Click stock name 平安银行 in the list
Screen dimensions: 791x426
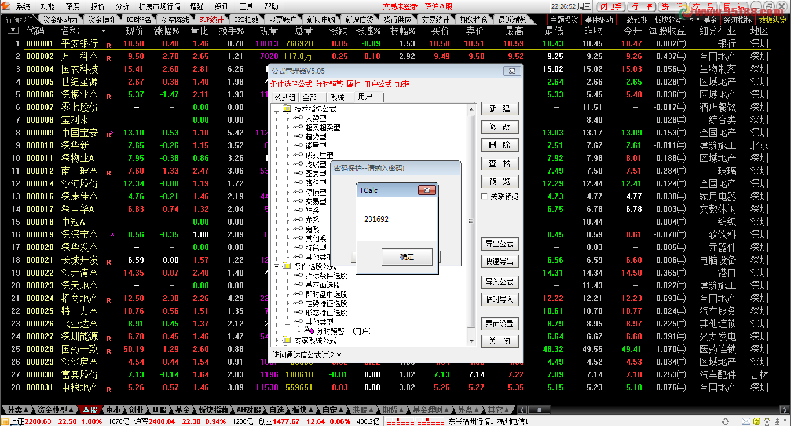click(80, 43)
